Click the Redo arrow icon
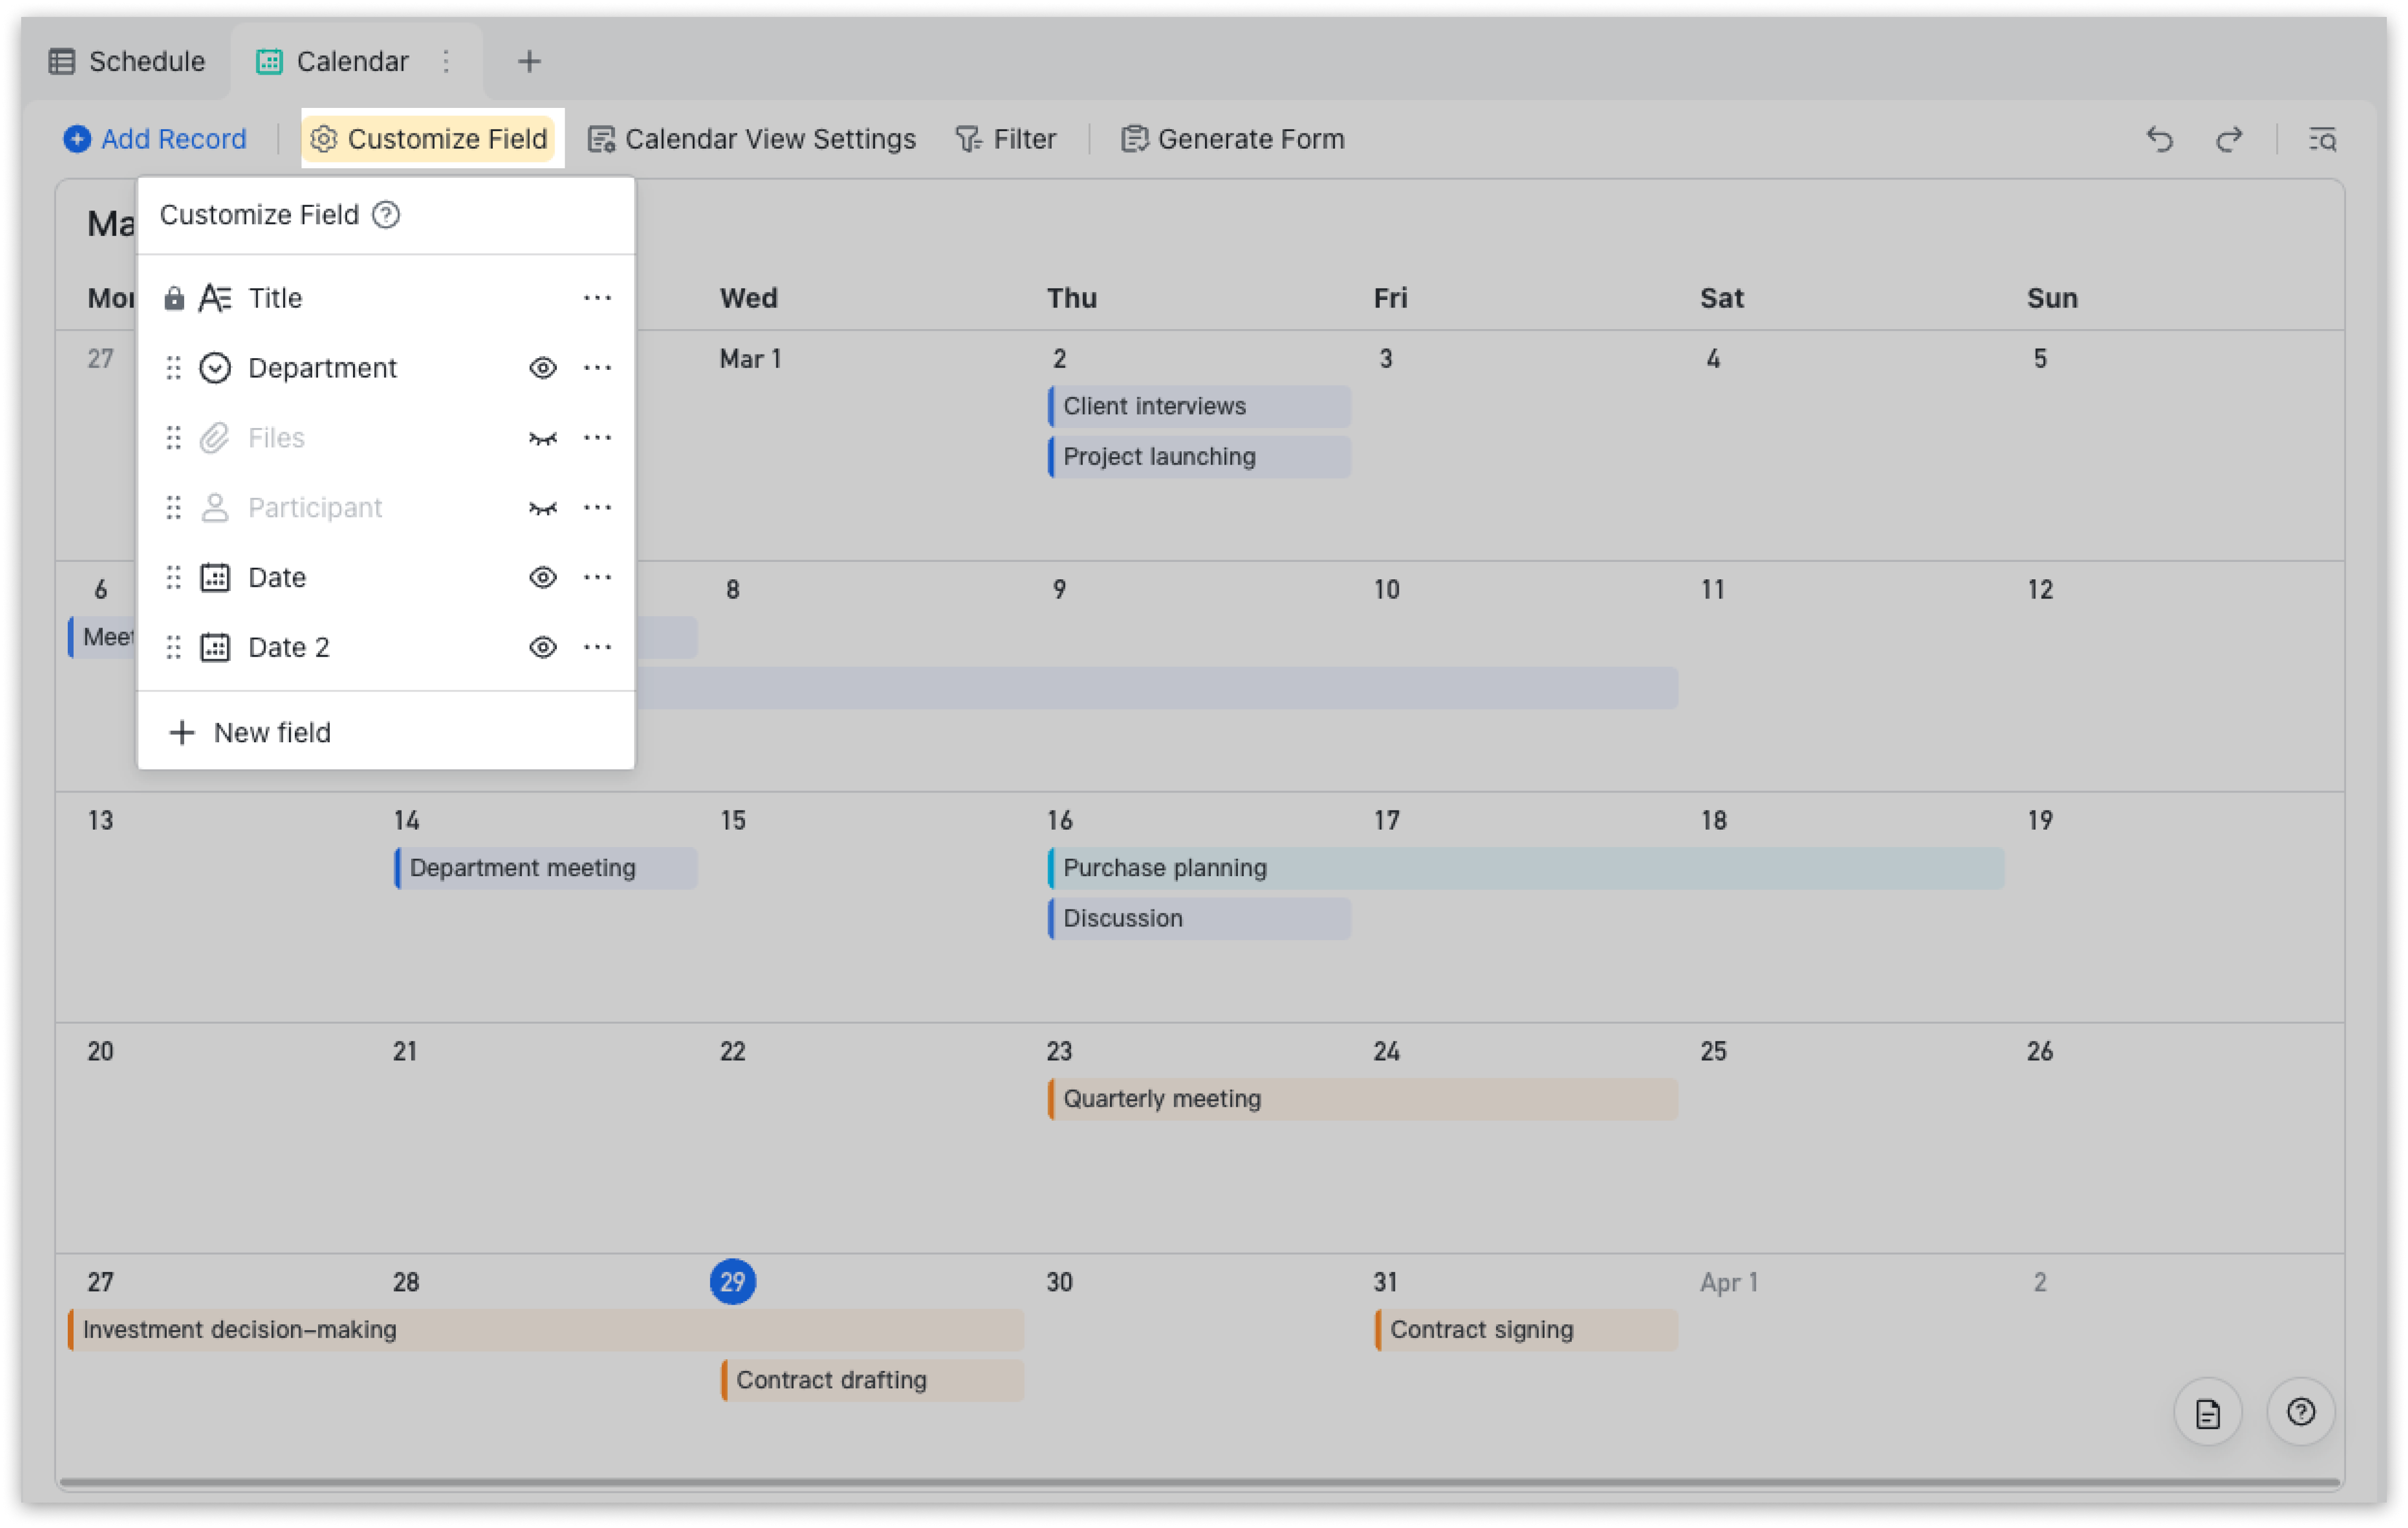The width and height of the screenshot is (2408, 1528). point(2229,139)
